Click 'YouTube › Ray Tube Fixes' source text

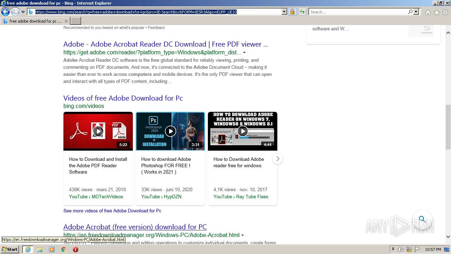click(241, 196)
